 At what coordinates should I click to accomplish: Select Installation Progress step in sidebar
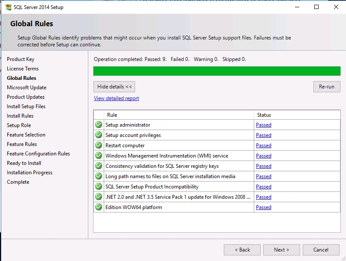point(30,173)
